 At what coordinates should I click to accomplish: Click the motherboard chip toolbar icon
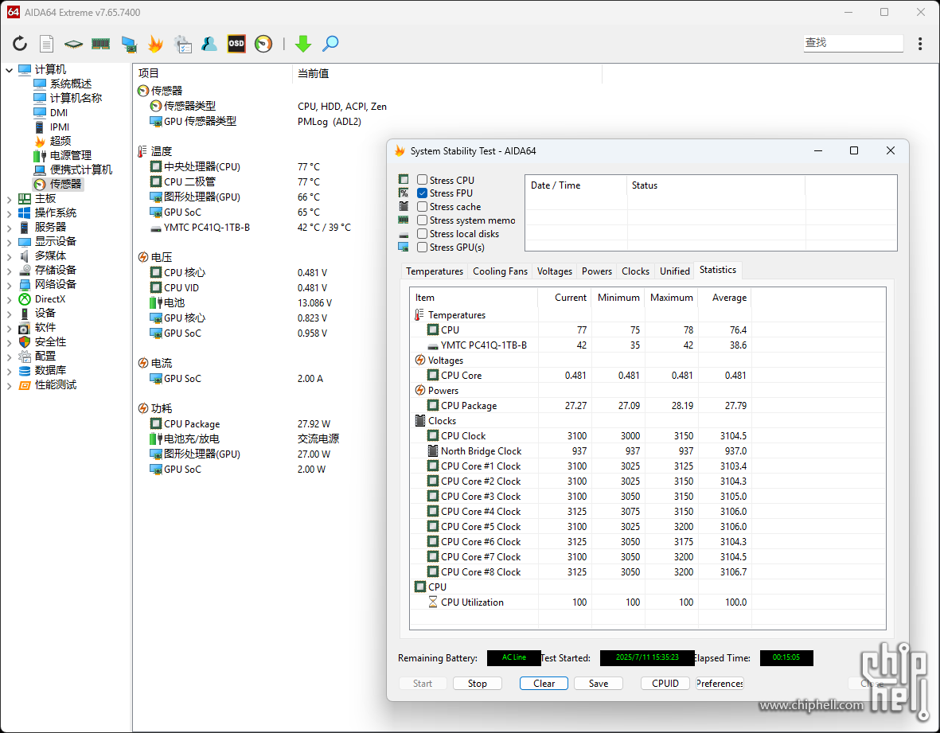[x=73, y=43]
